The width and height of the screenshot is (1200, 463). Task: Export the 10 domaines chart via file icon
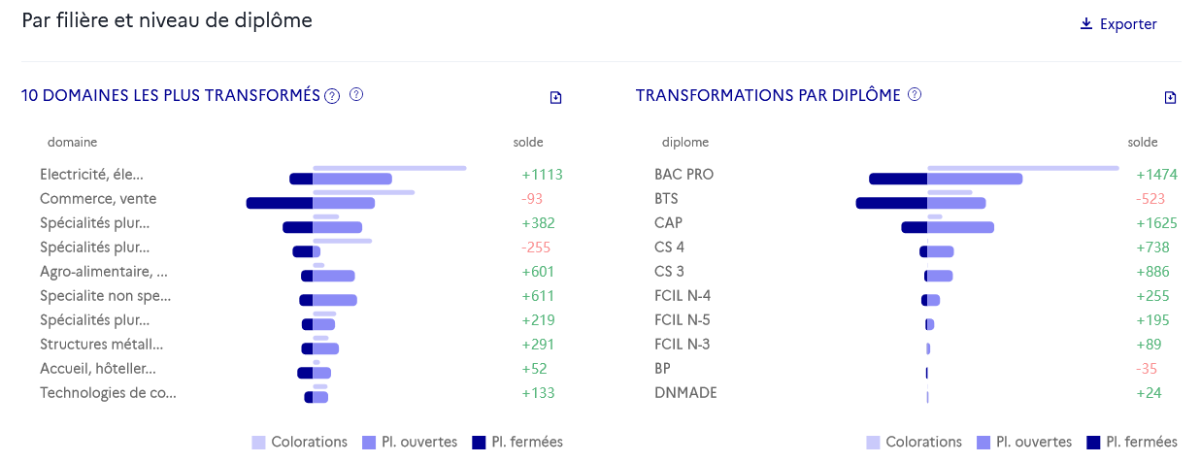tap(555, 97)
